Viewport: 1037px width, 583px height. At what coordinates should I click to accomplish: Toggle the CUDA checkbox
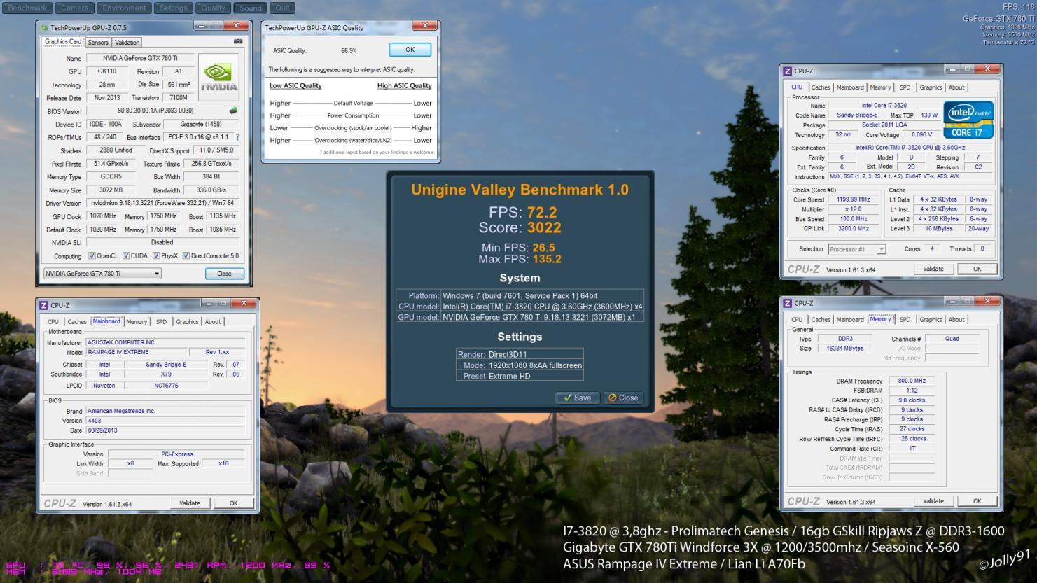pyautogui.click(x=126, y=255)
